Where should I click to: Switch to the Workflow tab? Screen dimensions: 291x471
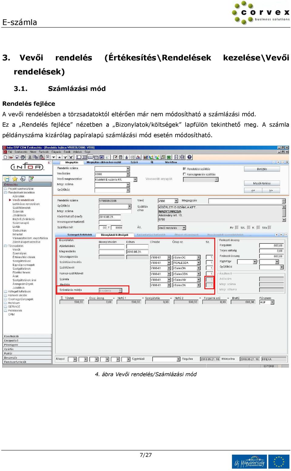pos(171,162)
